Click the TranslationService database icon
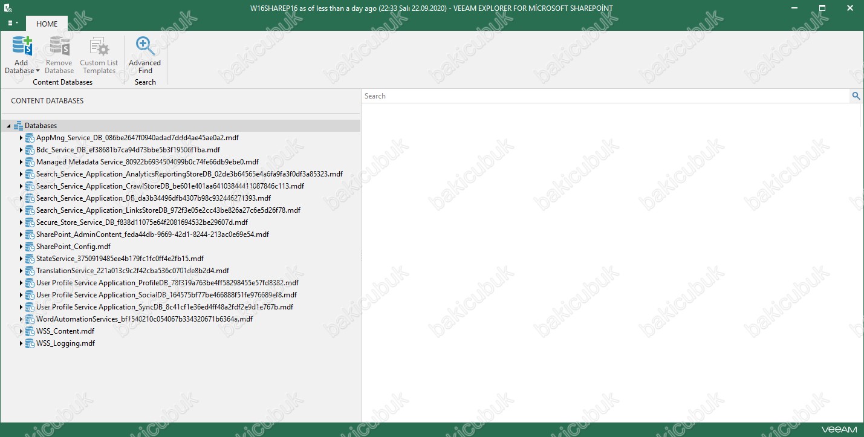This screenshot has height=437, width=864. (30, 271)
